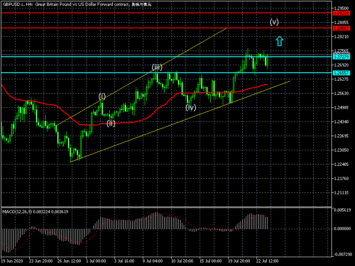Image resolution: width=355 pixels, height=266 pixels.
Task: Select the cyan 1.26557 price tag
Action: (342, 73)
